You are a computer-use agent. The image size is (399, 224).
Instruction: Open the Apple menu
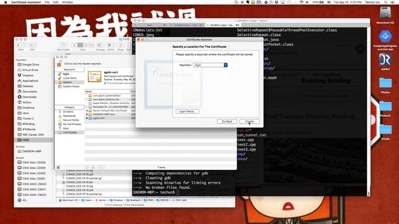tap(6, 2)
